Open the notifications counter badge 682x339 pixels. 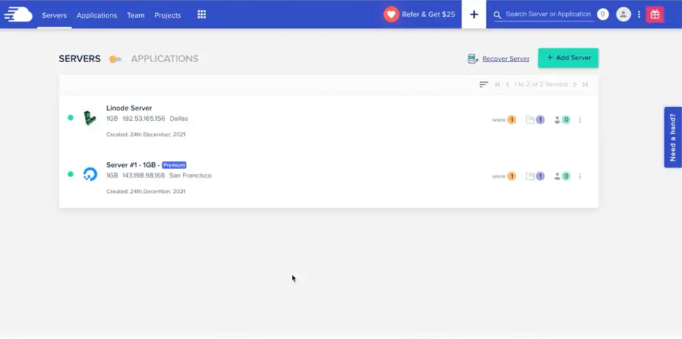602,14
